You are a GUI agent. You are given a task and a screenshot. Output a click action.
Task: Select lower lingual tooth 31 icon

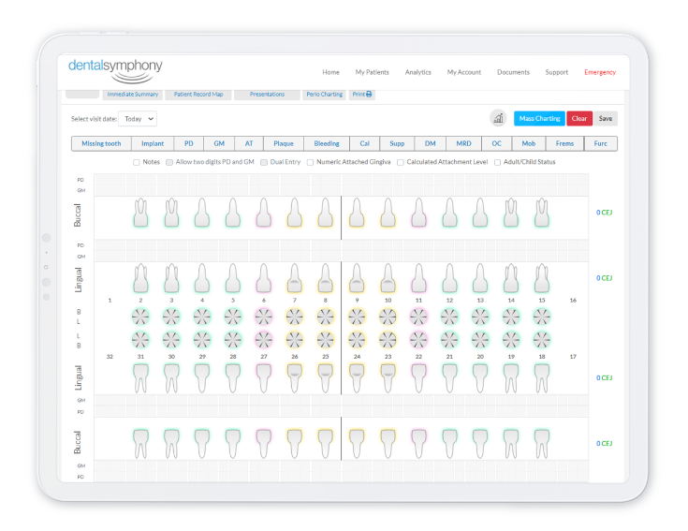coord(140,376)
